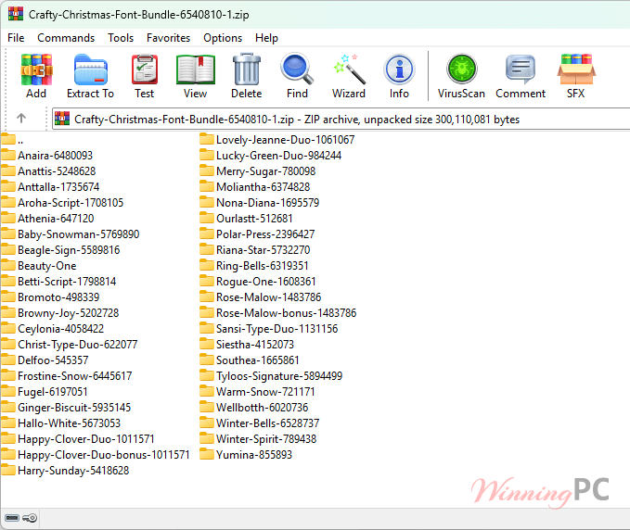Screen dimensions: 630x530
Task: Select folder Rogue-One-1608361
Action: (x=258, y=282)
